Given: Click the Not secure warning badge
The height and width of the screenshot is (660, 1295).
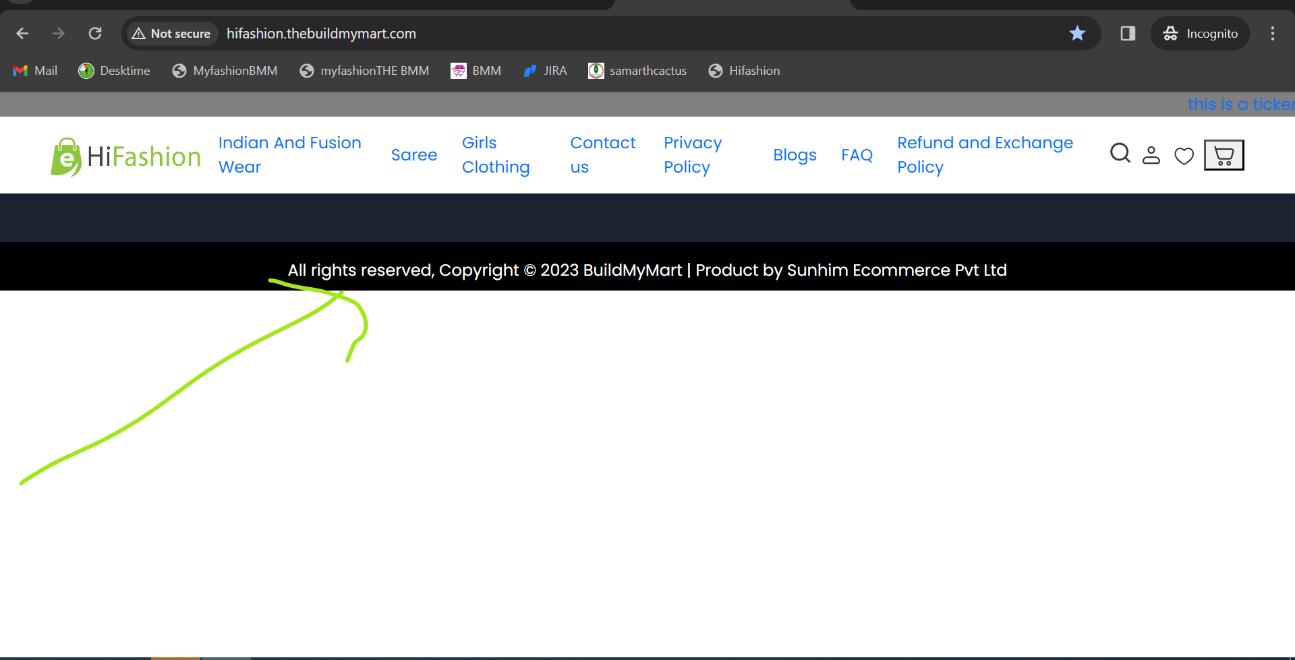Looking at the screenshot, I should pyautogui.click(x=171, y=34).
